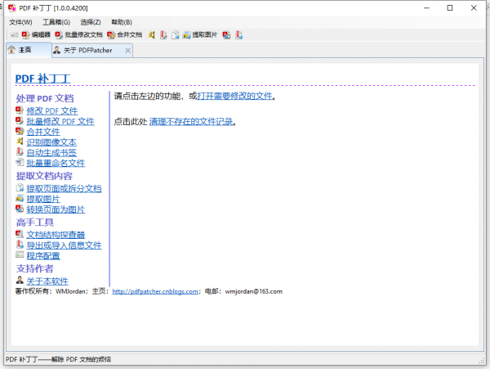Click the icon beside 批量修改 PDF 文件
490x369 pixels.
click(20, 120)
